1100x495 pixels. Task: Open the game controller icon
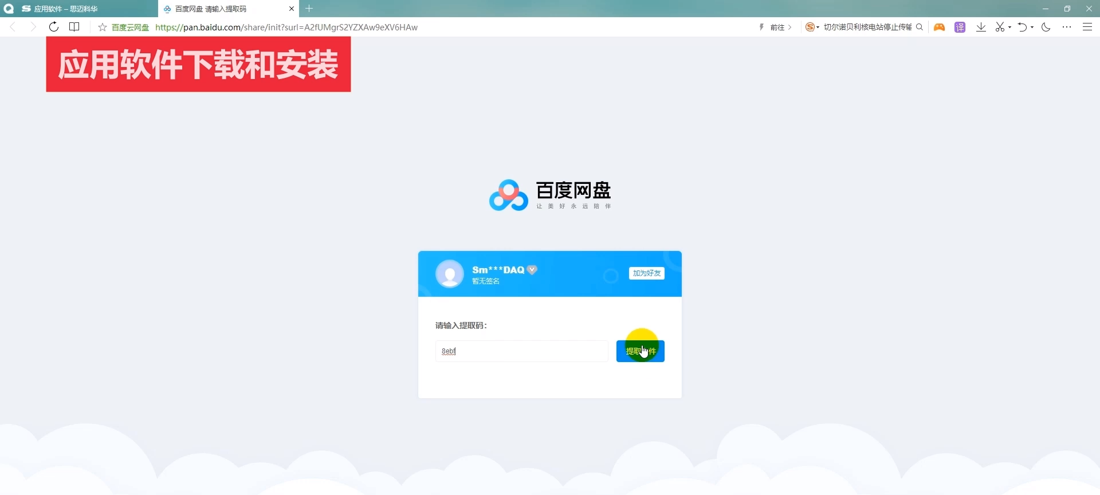coord(939,27)
